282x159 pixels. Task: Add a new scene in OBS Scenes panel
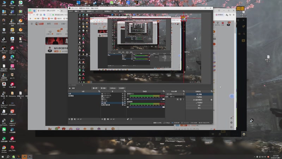point(69,119)
